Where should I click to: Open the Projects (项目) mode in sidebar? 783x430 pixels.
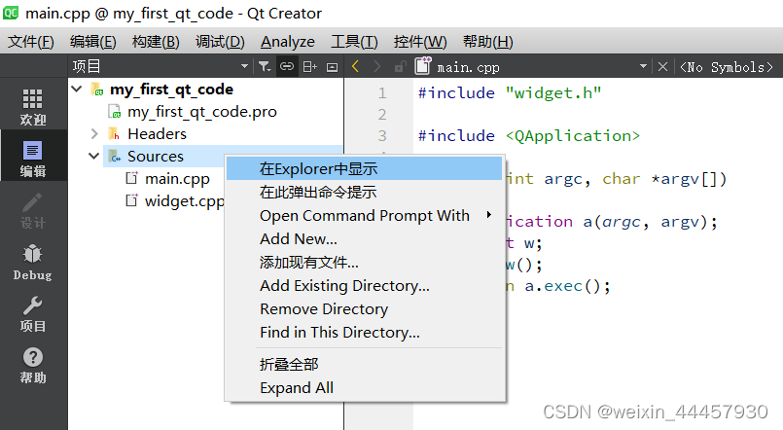coord(33,313)
